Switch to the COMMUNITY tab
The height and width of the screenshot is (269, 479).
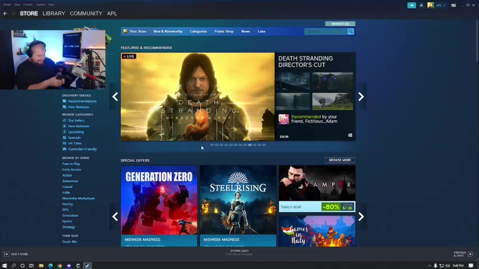[x=86, y=13]
